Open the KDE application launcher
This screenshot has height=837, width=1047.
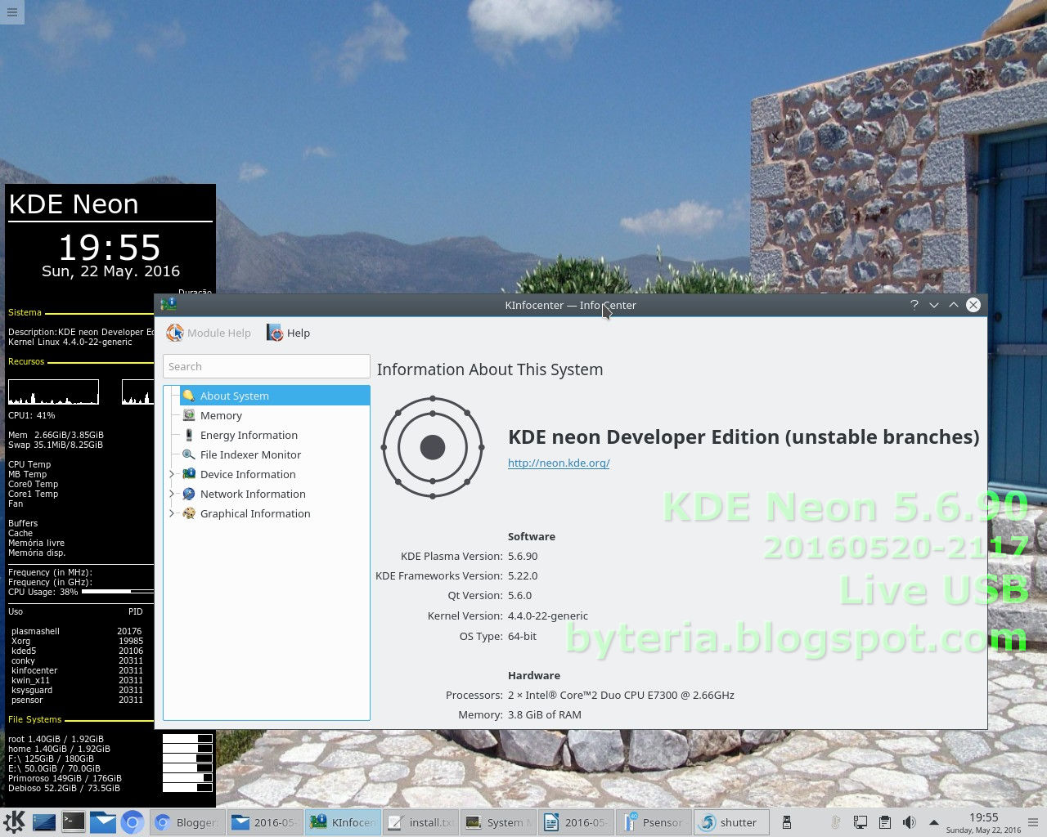[12, 822]
